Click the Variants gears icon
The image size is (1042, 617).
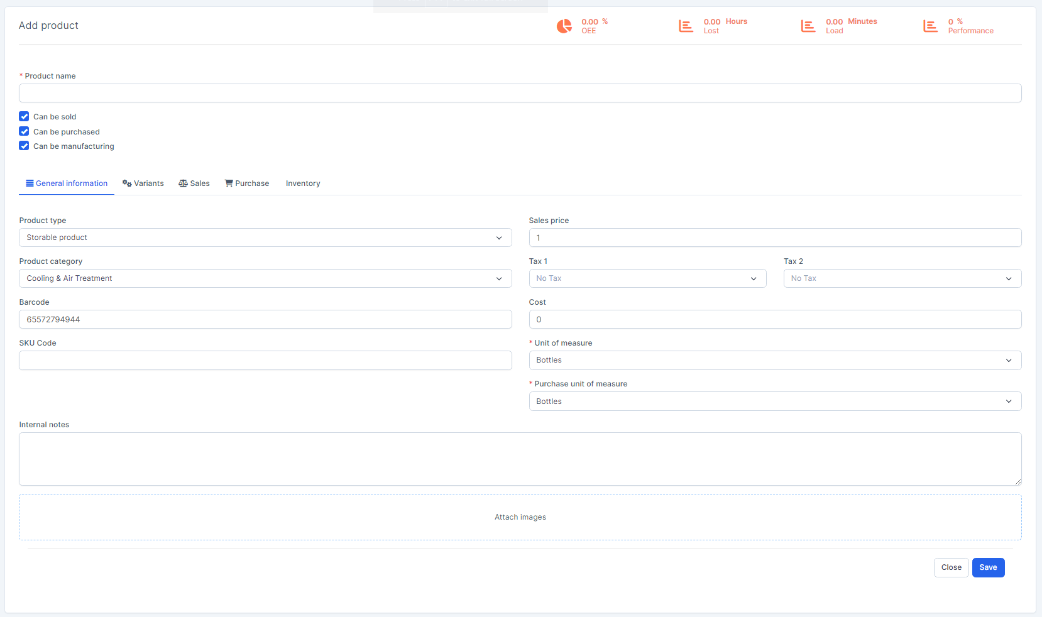(127, 183)
